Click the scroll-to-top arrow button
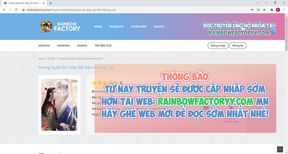This screenshot has width=288, height=154. (x=280, y=149)
